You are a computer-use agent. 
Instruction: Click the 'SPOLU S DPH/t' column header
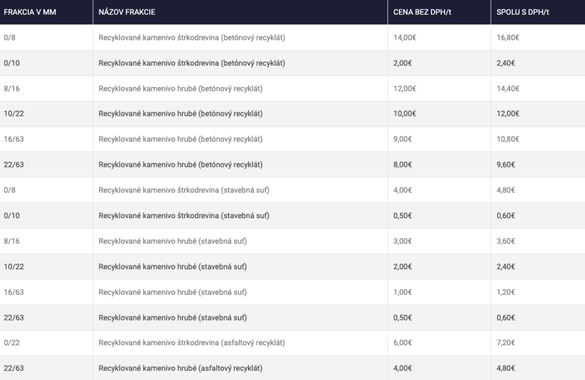(538, 12)
